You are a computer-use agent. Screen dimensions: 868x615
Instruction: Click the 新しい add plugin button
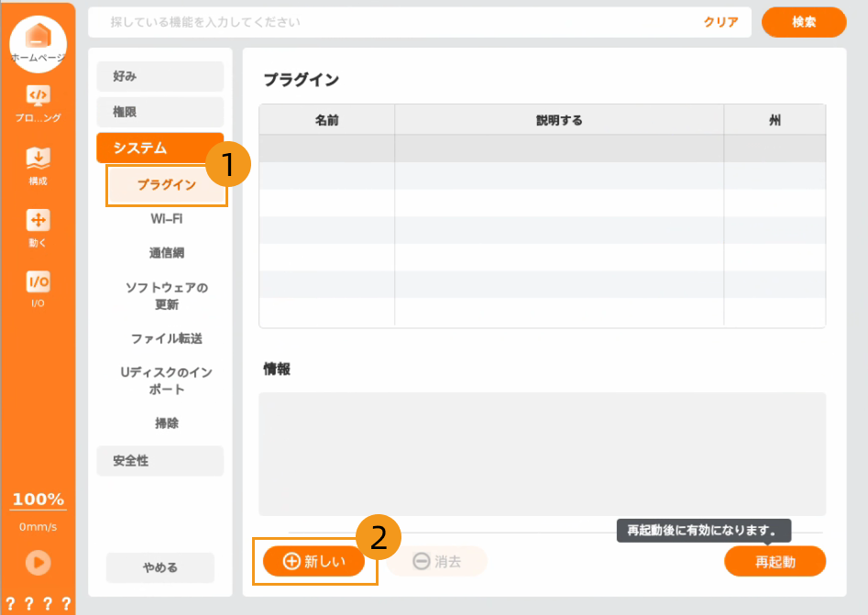coord(314,562)
